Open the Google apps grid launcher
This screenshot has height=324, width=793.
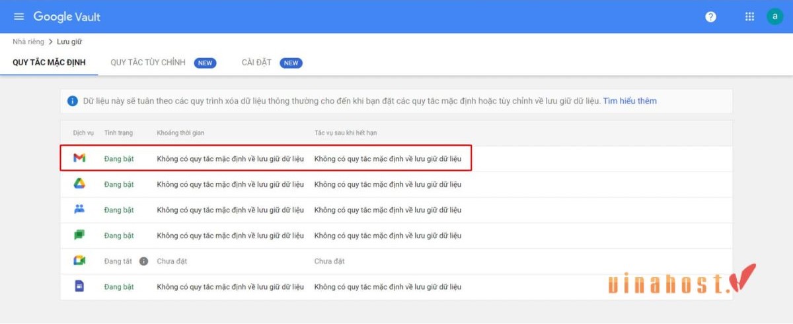[x=749, y=16]
